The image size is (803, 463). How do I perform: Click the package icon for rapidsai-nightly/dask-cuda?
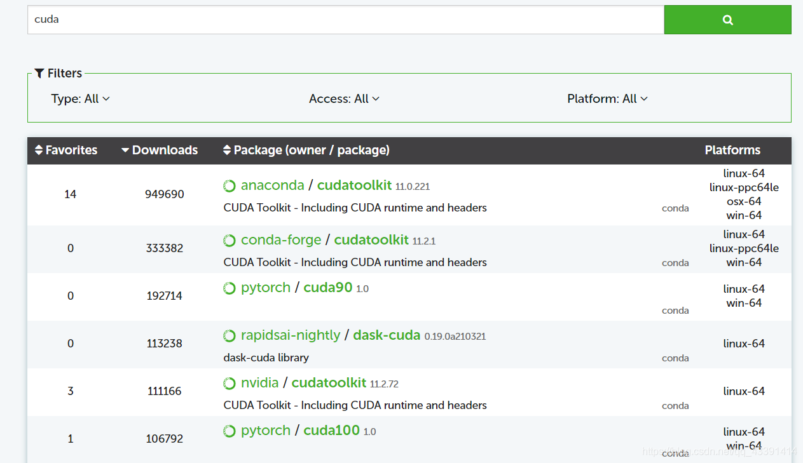(229, 335)
